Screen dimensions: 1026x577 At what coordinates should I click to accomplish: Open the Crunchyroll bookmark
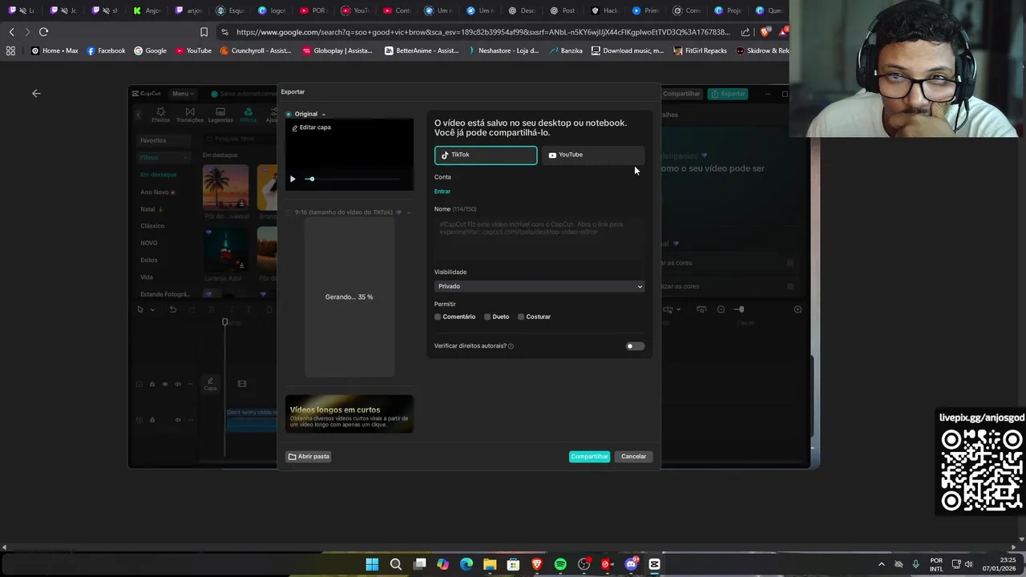click(x=255, y=50)
